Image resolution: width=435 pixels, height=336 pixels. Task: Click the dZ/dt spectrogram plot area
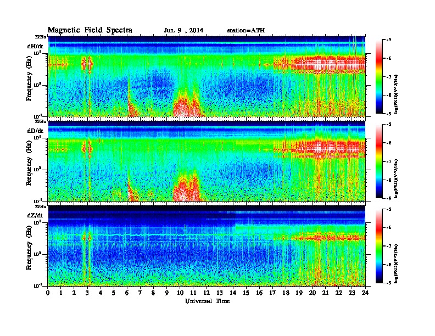pyautogui.click(x=207, y=246)
